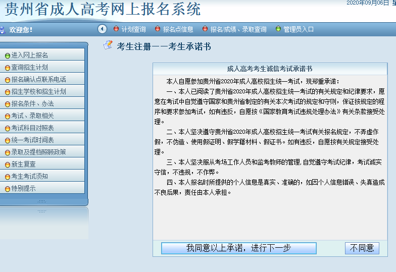The height and width of the screenshot is (272, 396).
Task: View 统一考试时间表 in the sidebar
Action: tap(33, 140)
